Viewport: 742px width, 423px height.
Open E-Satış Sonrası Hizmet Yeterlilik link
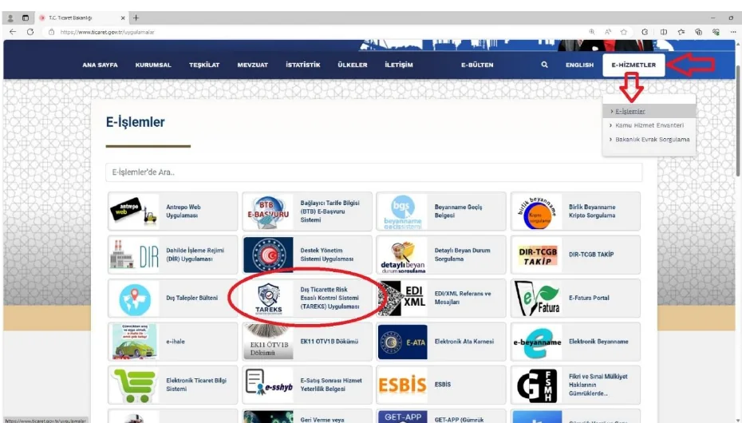point(331,385)
